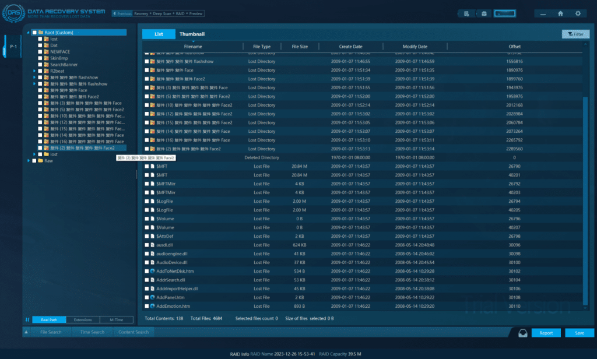
Task: Sort by the File Size column header
Action: (x=300, y=47)
